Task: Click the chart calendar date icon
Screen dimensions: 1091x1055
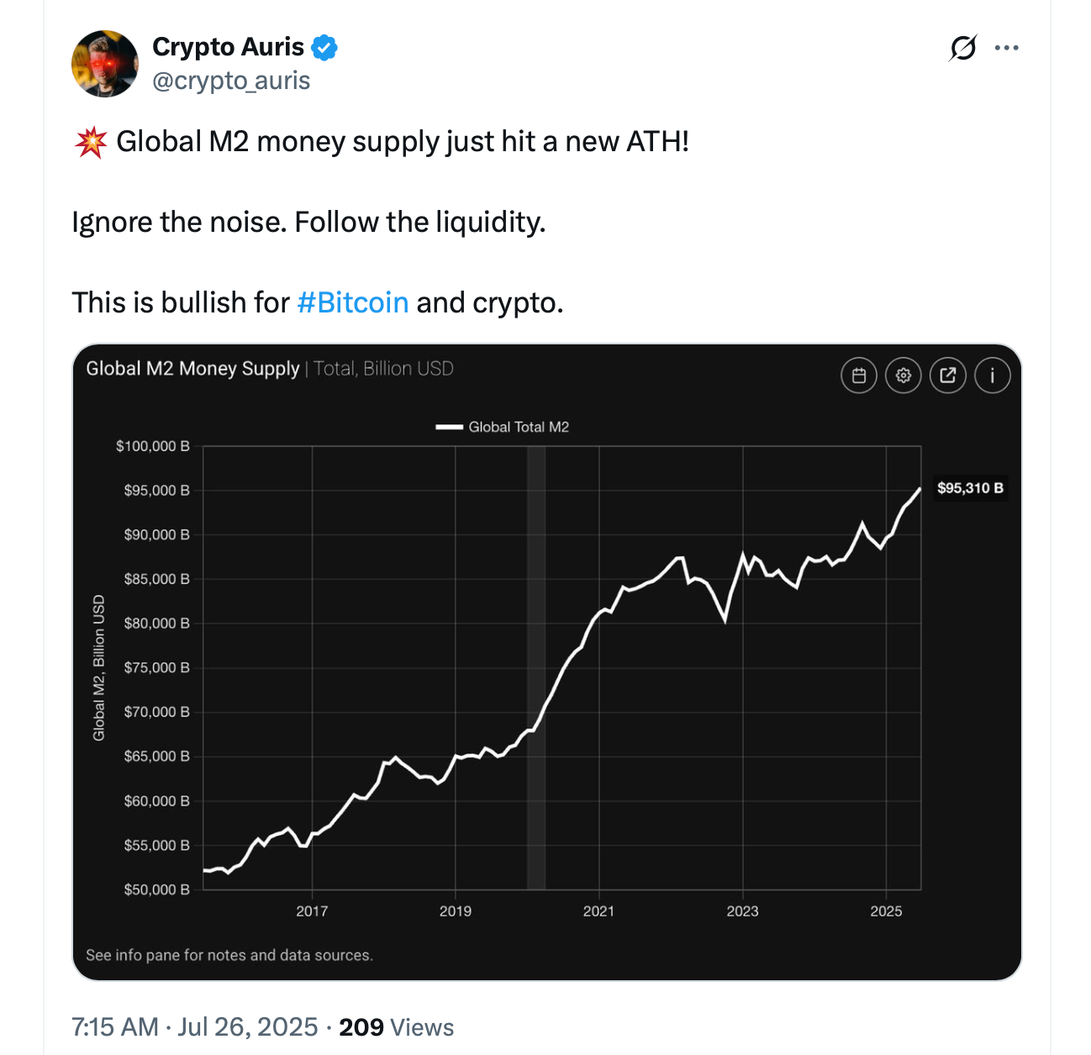Action: pyautogui.click(x=858, y=375)
